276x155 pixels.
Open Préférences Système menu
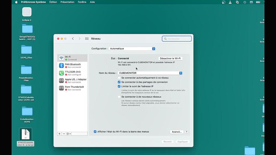click(33, 2)
